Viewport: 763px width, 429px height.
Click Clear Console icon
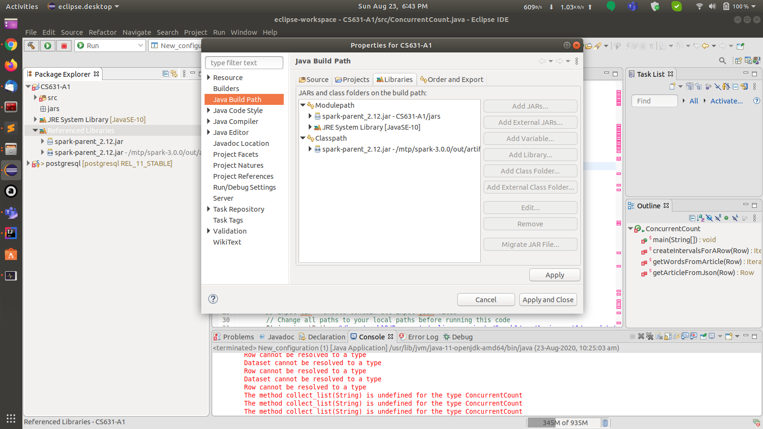(x=659, y=336)
